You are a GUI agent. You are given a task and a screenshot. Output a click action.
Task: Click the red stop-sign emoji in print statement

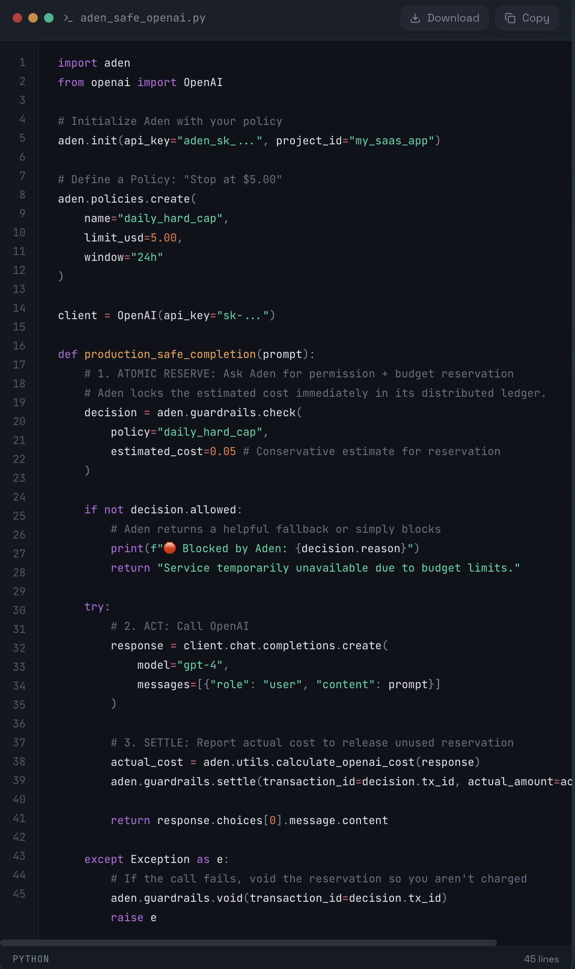click(169, 548)
